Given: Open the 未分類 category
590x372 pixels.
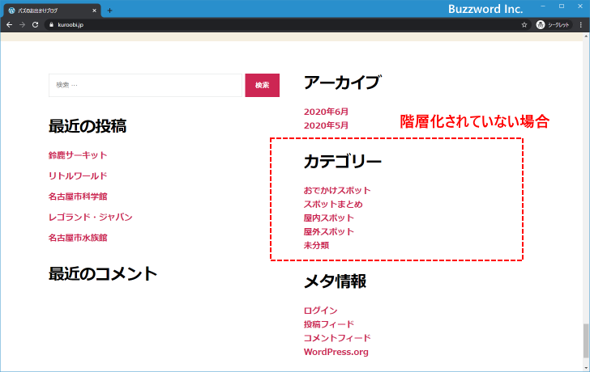Looking at the screenshot, I should tap(316, 246).
